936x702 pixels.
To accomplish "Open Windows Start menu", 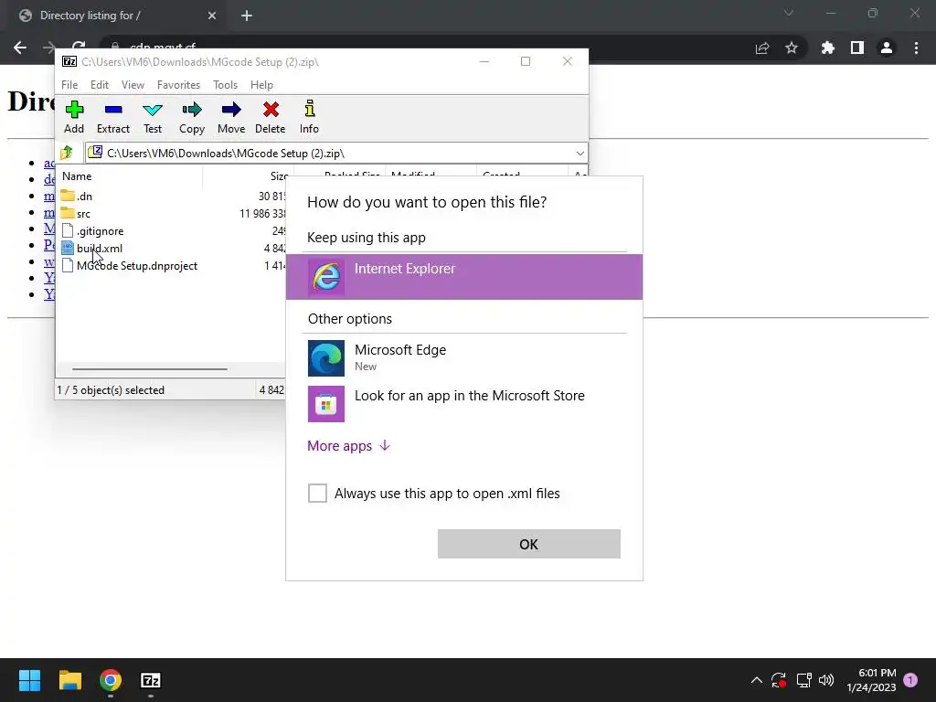I will (29, 680).
